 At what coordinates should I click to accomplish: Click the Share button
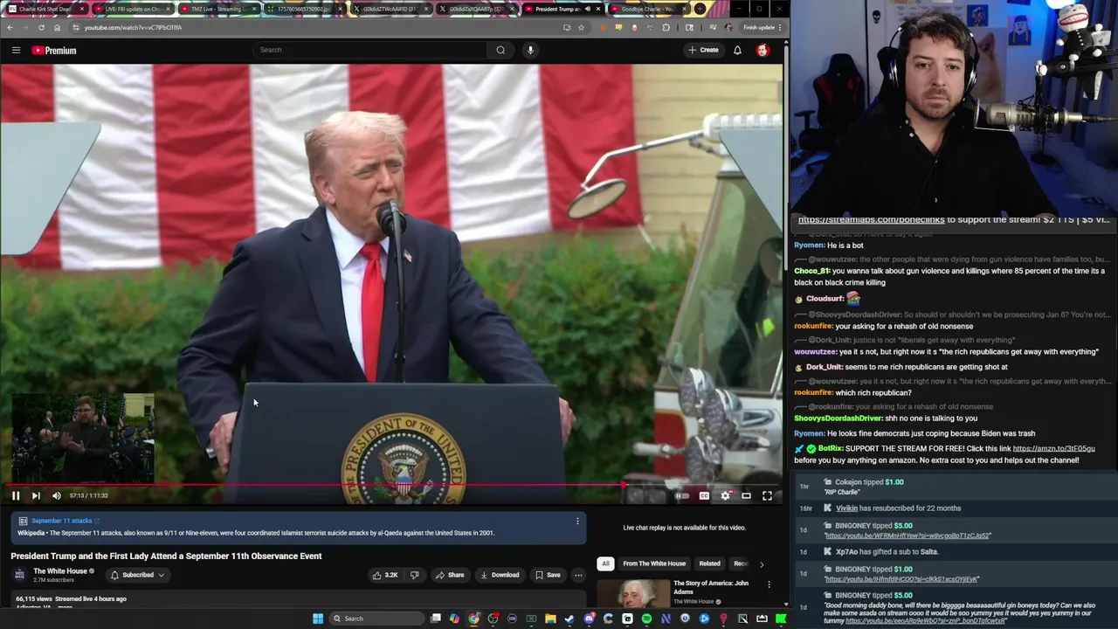pos(450,575)
